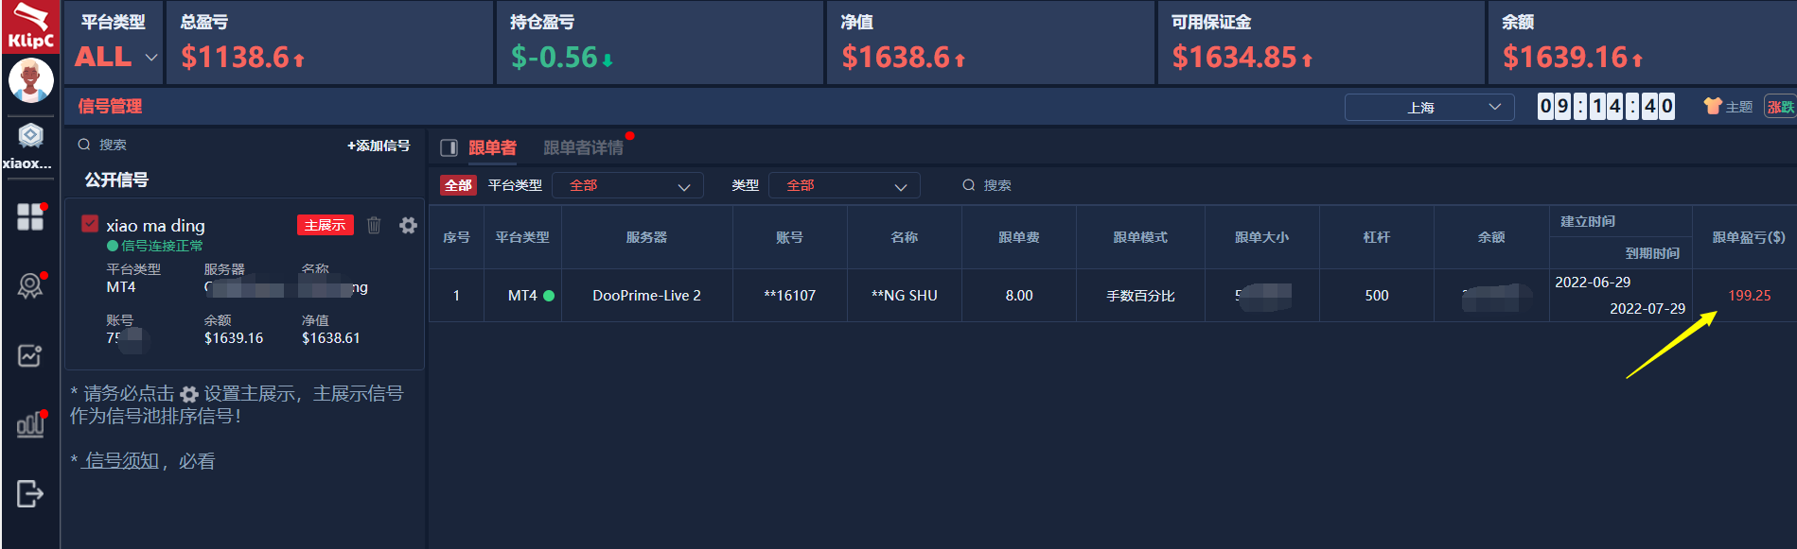The height and width of the screenshot is (549, 1797).
Task: Click the 主展示 red badge
Action: 326,225
